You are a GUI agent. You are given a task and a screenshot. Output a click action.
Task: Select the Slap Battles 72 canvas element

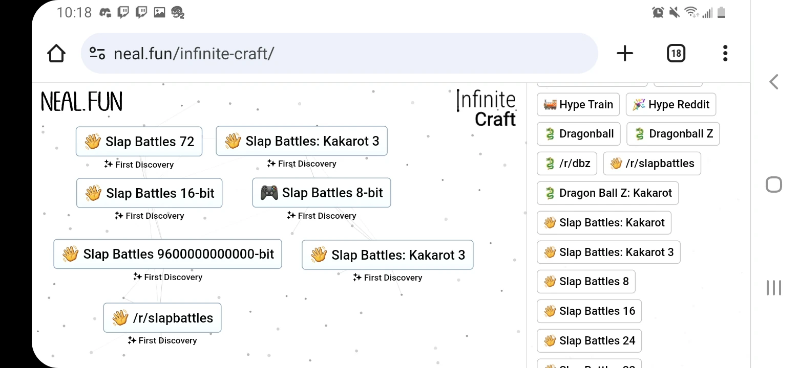[x=139, y=142]
